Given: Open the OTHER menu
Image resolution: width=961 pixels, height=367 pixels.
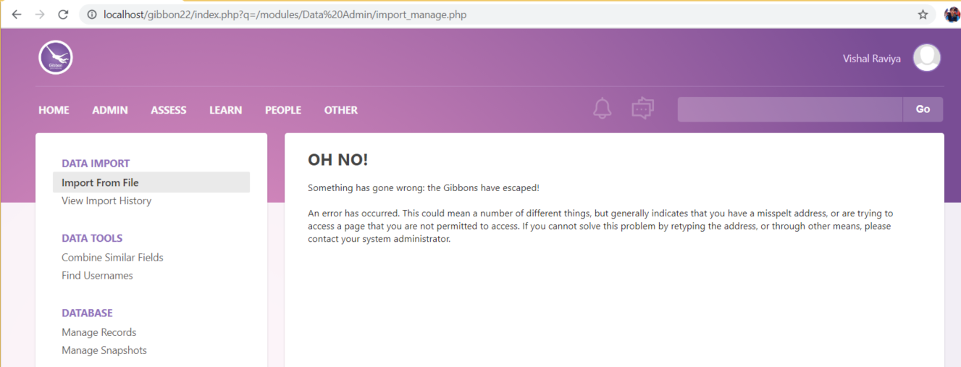Looking at the screenshot, I should [341, 110].
